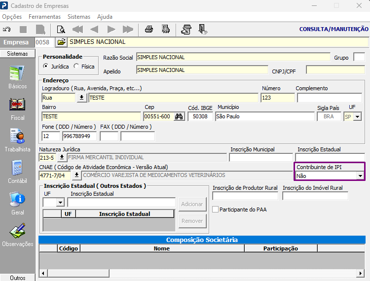Click the grey stop square toolbar icon
370x281 pixels.
pos(23,30)
